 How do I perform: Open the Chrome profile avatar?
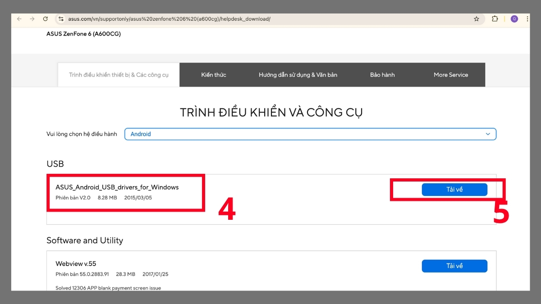(514, 19)
